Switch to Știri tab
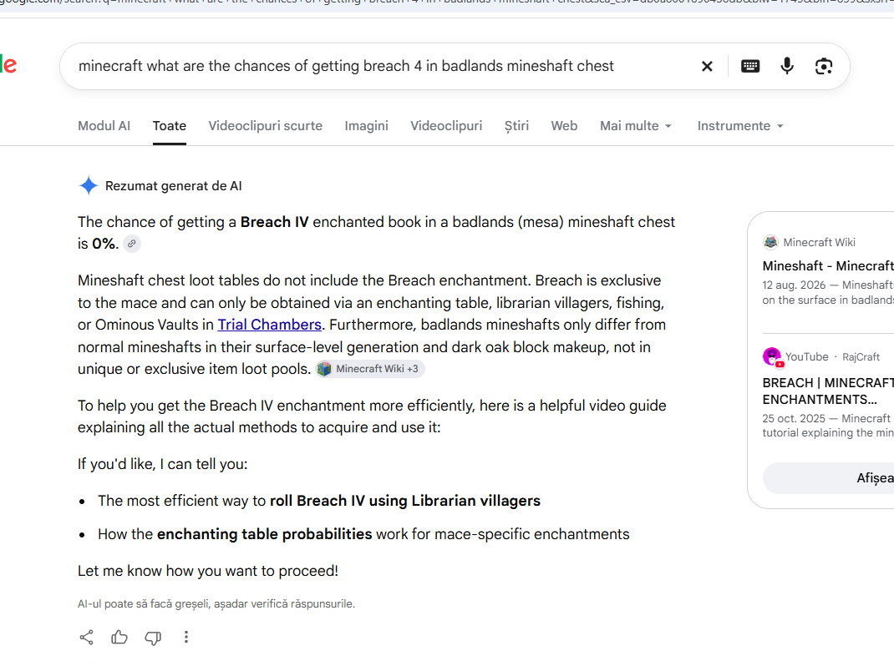The image size is (894, 666). [x=516, y=126]
